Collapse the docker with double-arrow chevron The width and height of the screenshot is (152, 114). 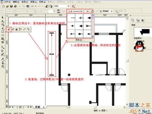pos(130,16)
